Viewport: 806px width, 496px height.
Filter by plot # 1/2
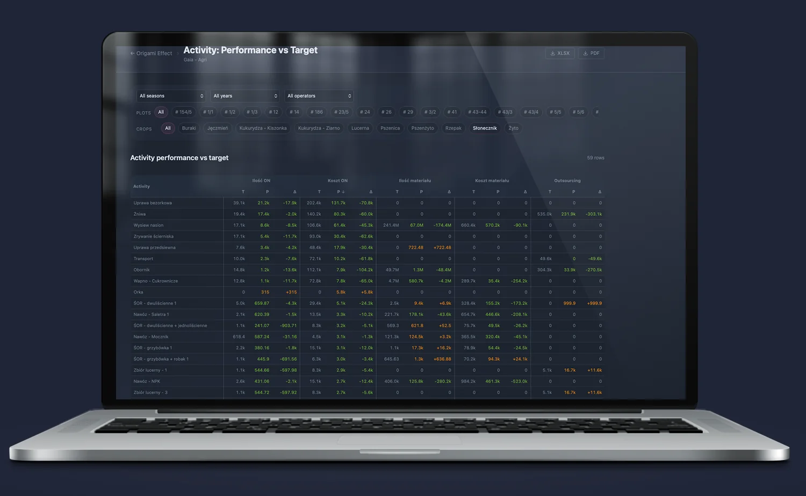(230, 112)
